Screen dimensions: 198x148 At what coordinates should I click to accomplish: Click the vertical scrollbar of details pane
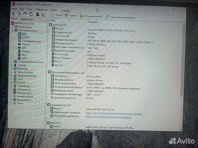coord(181,69)
